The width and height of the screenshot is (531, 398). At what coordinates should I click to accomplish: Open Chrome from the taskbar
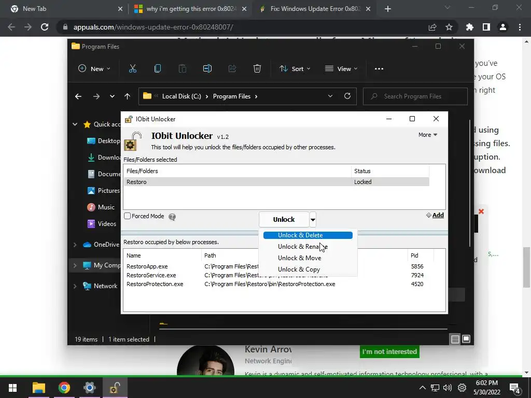pyautogui.click(x=64, y=388)
